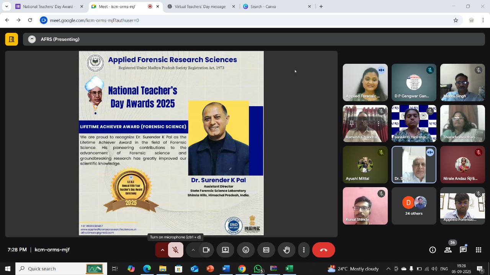Click the presented award slide

click(171, 143)
